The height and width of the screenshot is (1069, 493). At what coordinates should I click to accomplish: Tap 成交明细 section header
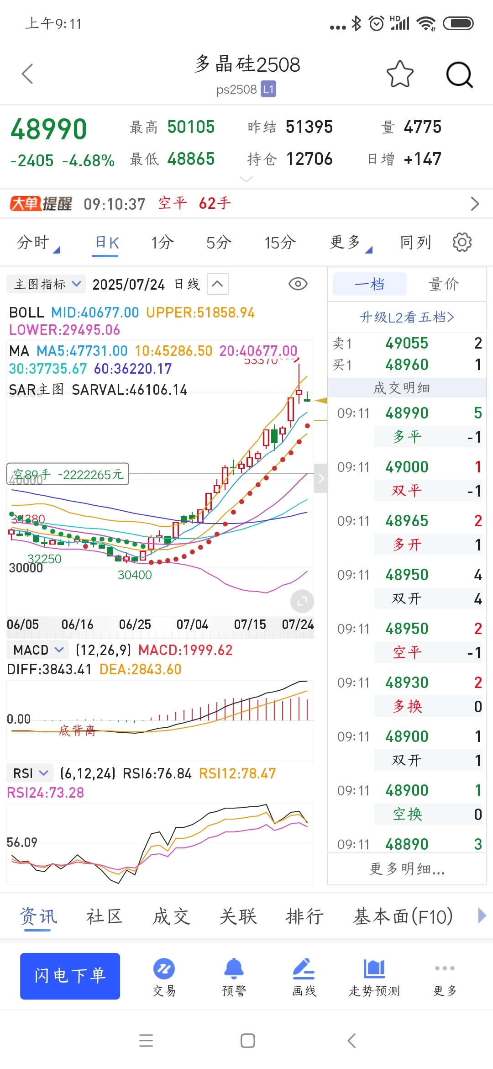(x=402, y=388)
